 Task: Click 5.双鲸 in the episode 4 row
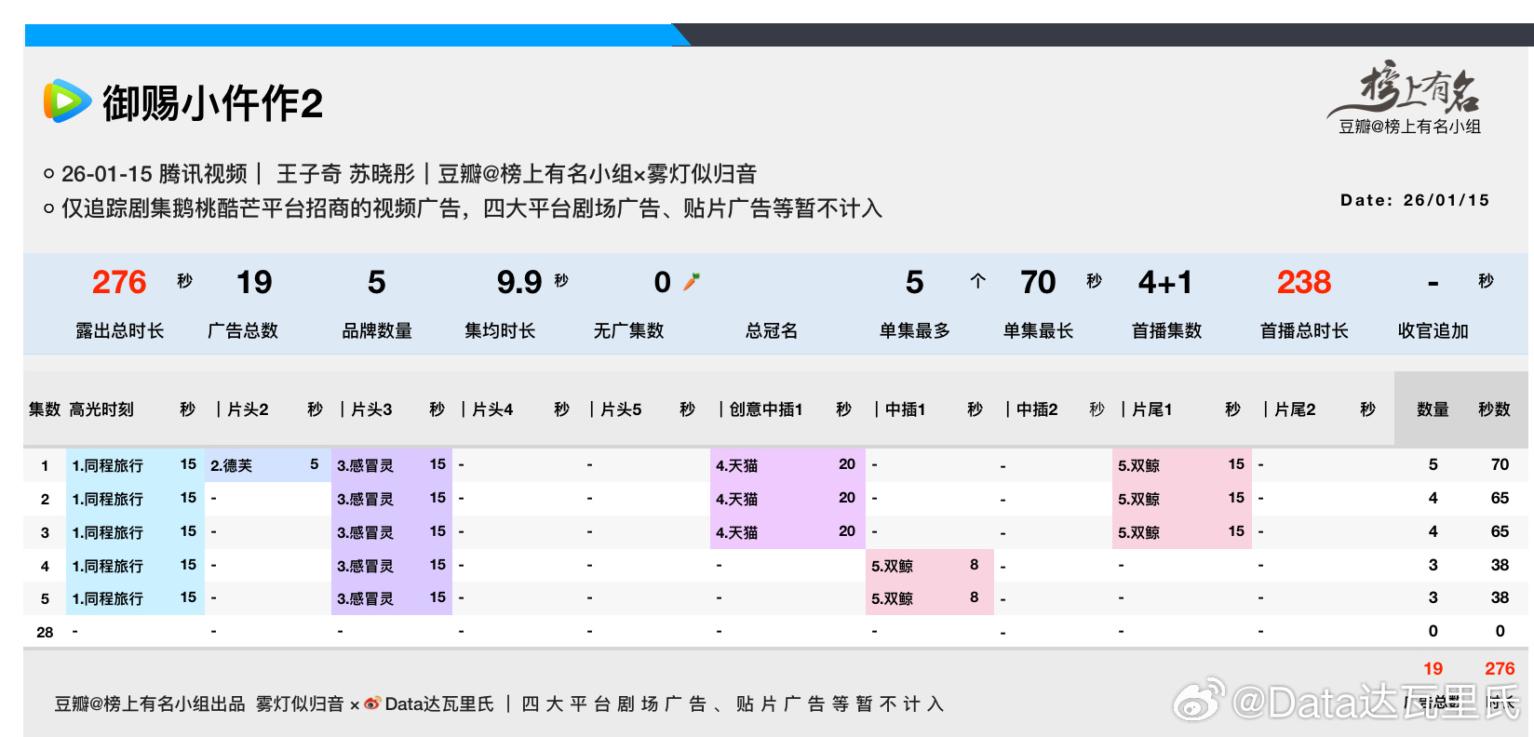[892, 566]
